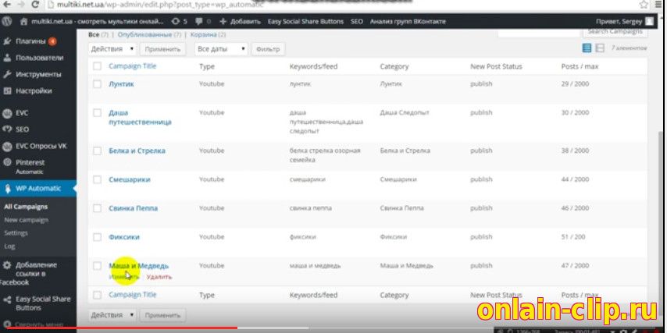Screen dimensions: 667x333
Task: Filter by Опубликованные status link
Action: [x=145, y=34]
